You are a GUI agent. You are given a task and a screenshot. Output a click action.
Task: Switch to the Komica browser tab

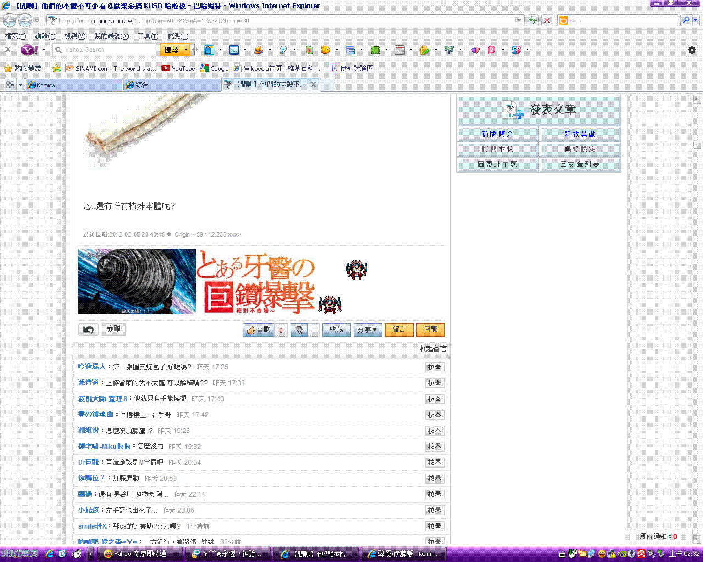(74, 85)
